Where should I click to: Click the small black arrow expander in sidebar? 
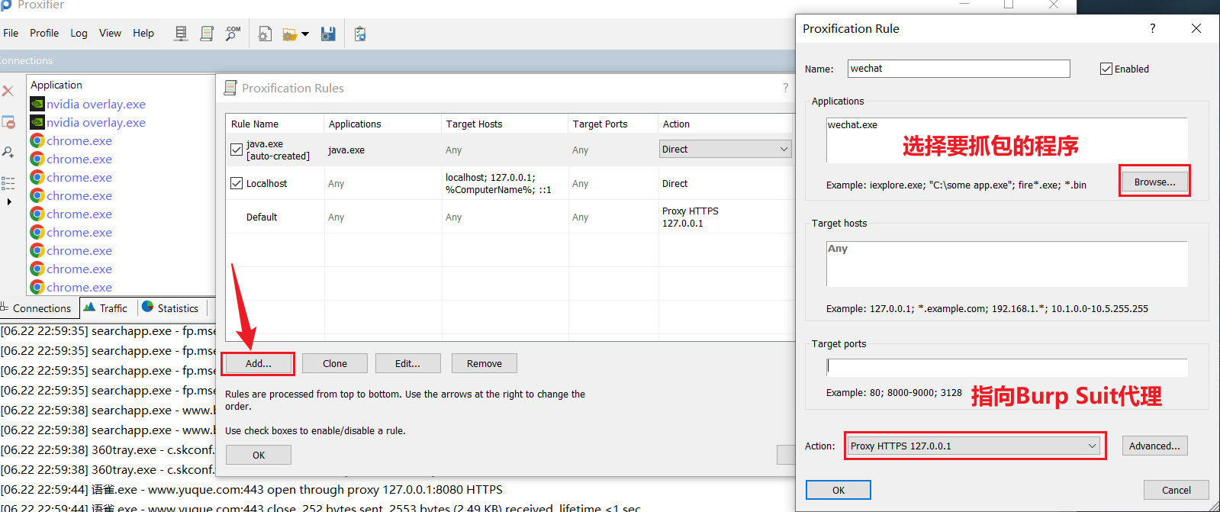(9, 202)
